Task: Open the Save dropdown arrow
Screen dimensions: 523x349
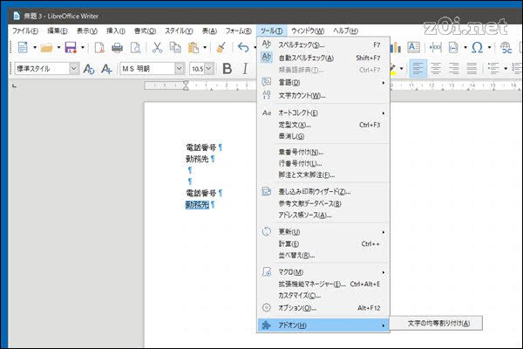Action: coord(83,47)
